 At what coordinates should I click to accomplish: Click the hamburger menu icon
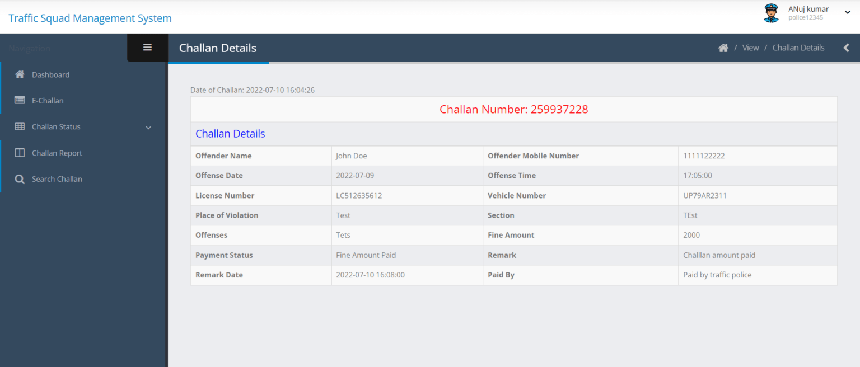click(x=147, y=47)
